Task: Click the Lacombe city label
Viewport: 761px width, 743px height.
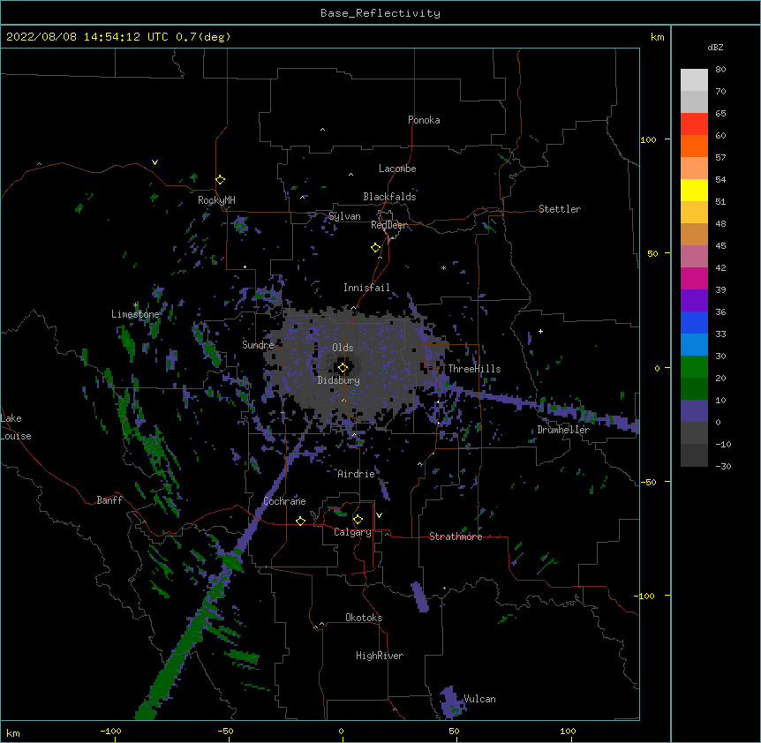Action: tap(397, 169)
